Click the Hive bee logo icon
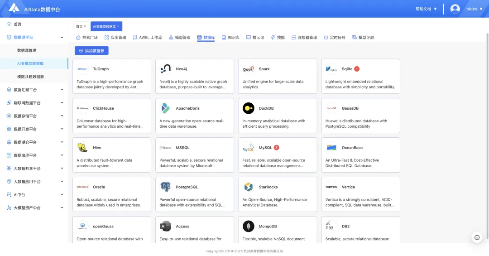This screenshot has height=256, width=489. coord(82,148)
